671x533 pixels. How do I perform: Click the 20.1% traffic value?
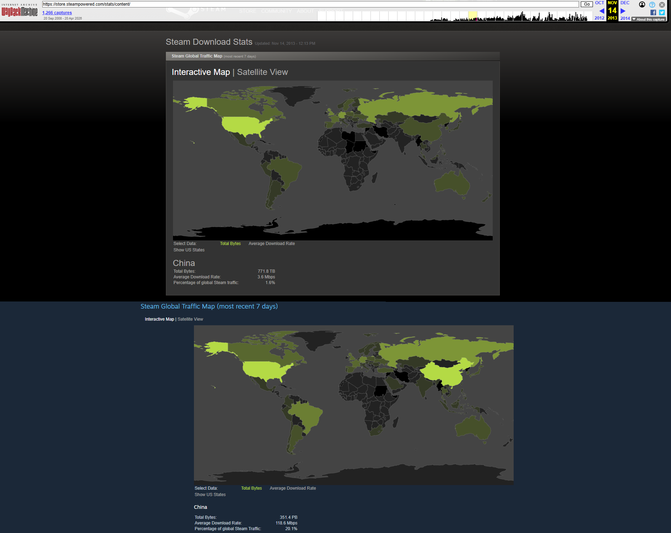tap(291, 529)
